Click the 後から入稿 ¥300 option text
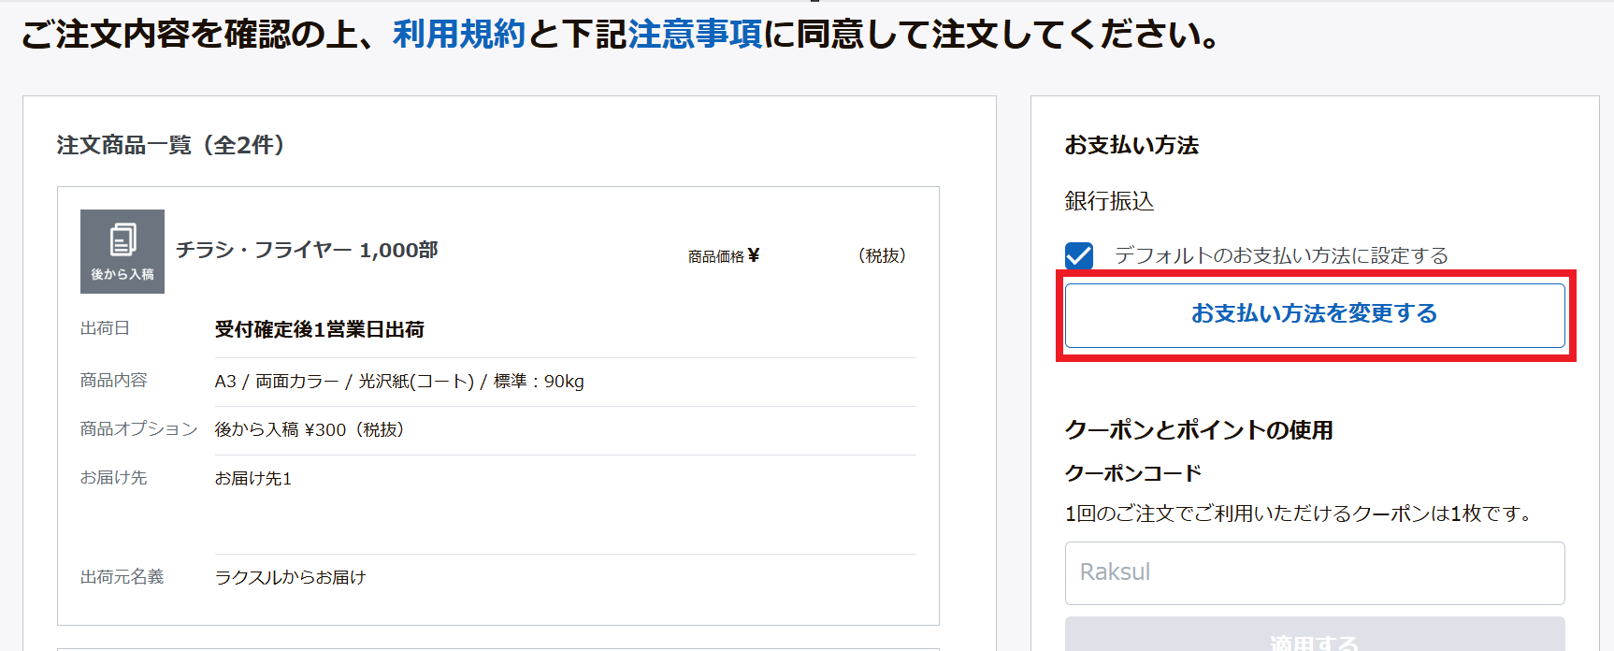The height and width of the screenshot is (651, 1614). pyautogui.click(x=310, y=430)
